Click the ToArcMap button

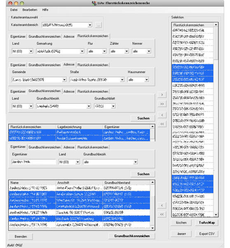[207, 223]
